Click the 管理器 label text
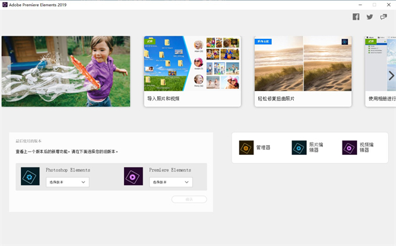The image size is (396, 246). point(263,147)
